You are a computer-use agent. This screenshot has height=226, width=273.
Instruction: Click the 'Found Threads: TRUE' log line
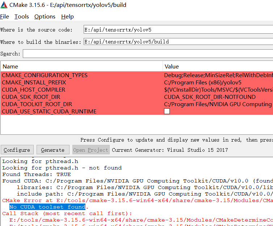coord(37,174)
